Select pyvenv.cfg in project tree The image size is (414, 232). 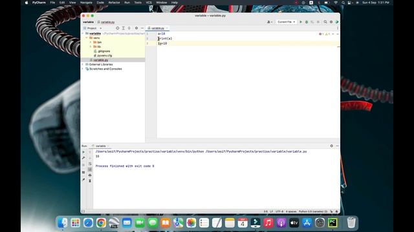[105, 56]
